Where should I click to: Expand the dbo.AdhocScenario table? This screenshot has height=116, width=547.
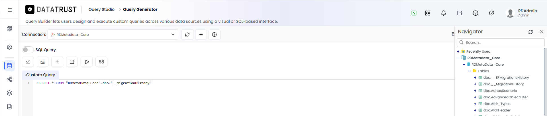(475, 91)
